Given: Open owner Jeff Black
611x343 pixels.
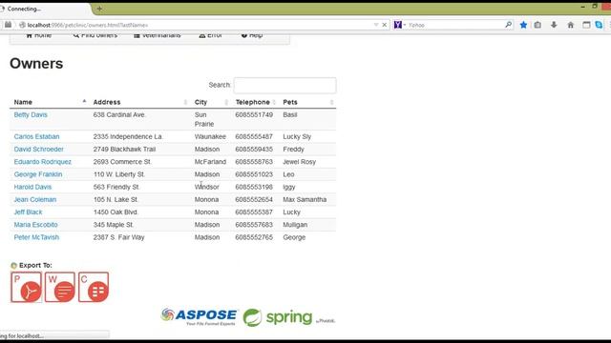Looking at the screenshot, I should pyautogui.click(x=28, y=212).
